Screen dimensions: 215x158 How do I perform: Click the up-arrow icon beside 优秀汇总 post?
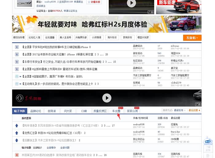[17, 133]
